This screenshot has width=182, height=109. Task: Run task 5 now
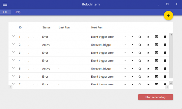pos(148,69)
